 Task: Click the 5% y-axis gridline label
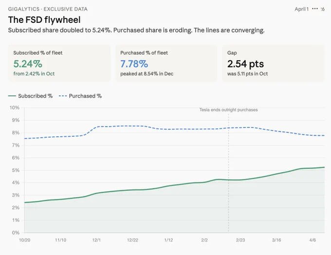16,170
